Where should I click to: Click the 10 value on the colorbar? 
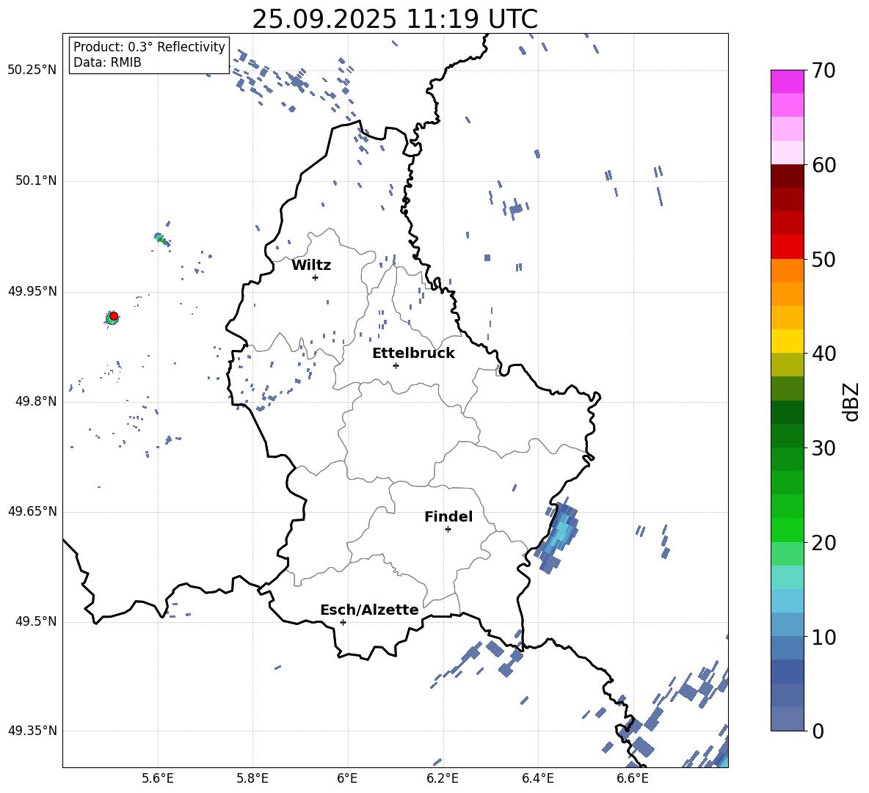coord(823,637)
